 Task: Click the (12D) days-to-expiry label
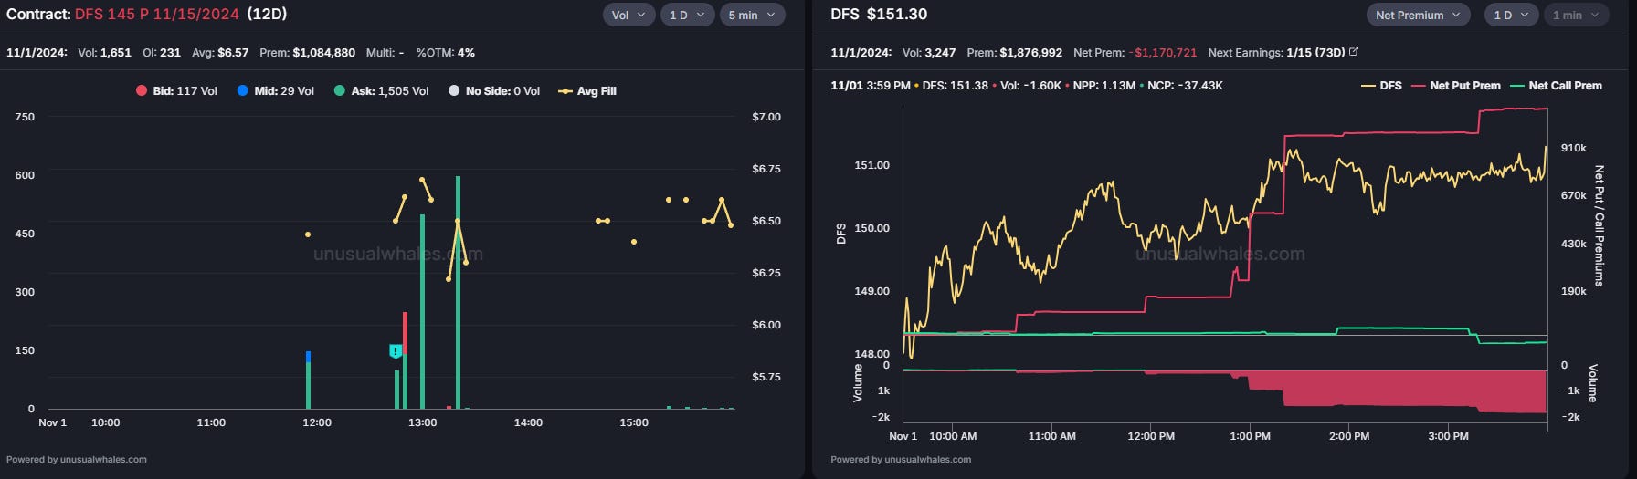click(x=267, y=15)
